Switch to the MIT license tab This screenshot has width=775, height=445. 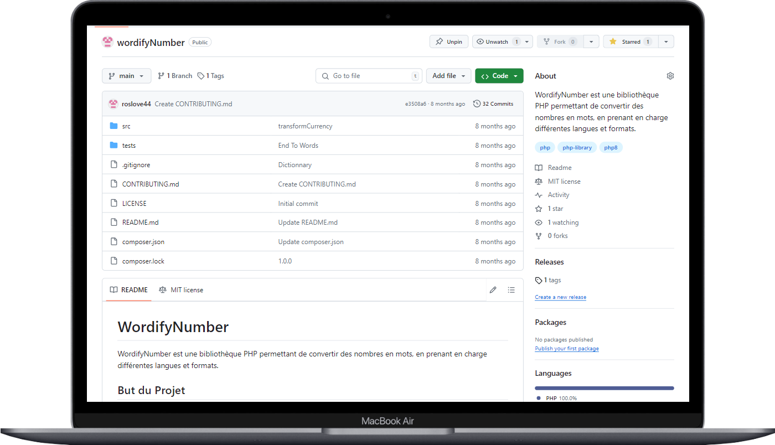click(181, 290)
